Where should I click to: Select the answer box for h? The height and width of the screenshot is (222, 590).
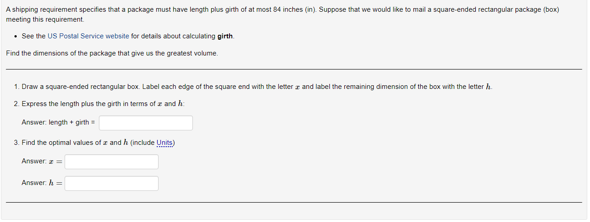(112, 183)
